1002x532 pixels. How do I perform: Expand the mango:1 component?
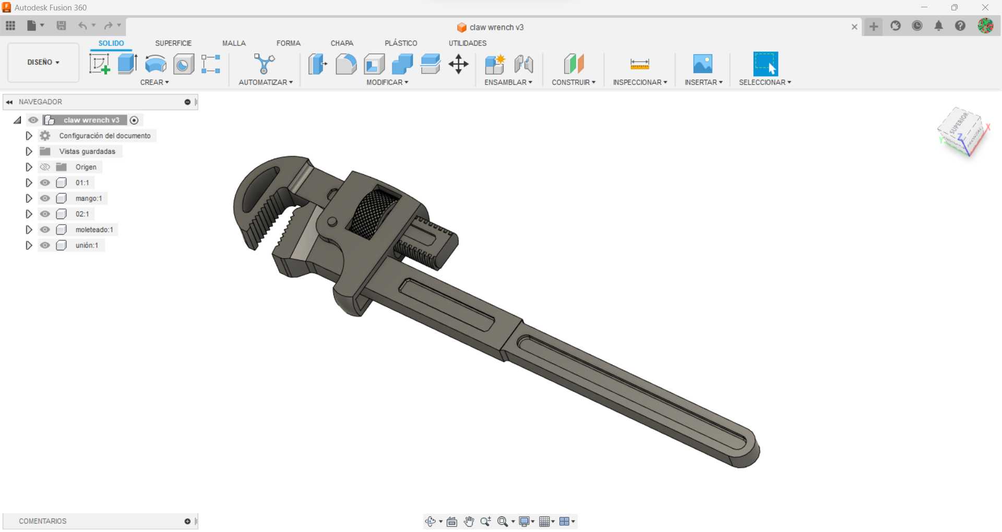tap(29, 198)
